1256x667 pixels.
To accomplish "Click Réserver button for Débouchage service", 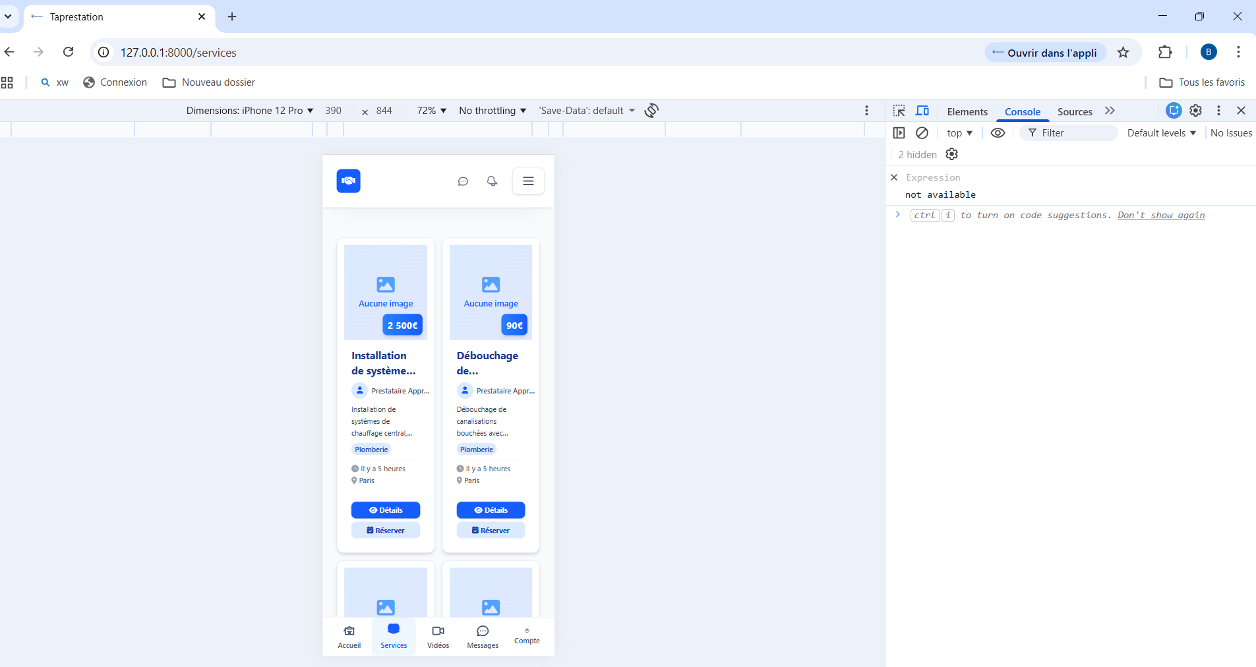I will (491, 531).
